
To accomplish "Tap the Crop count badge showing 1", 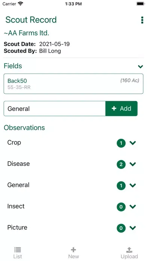I will pyautogui.click(x=121, y=143).
